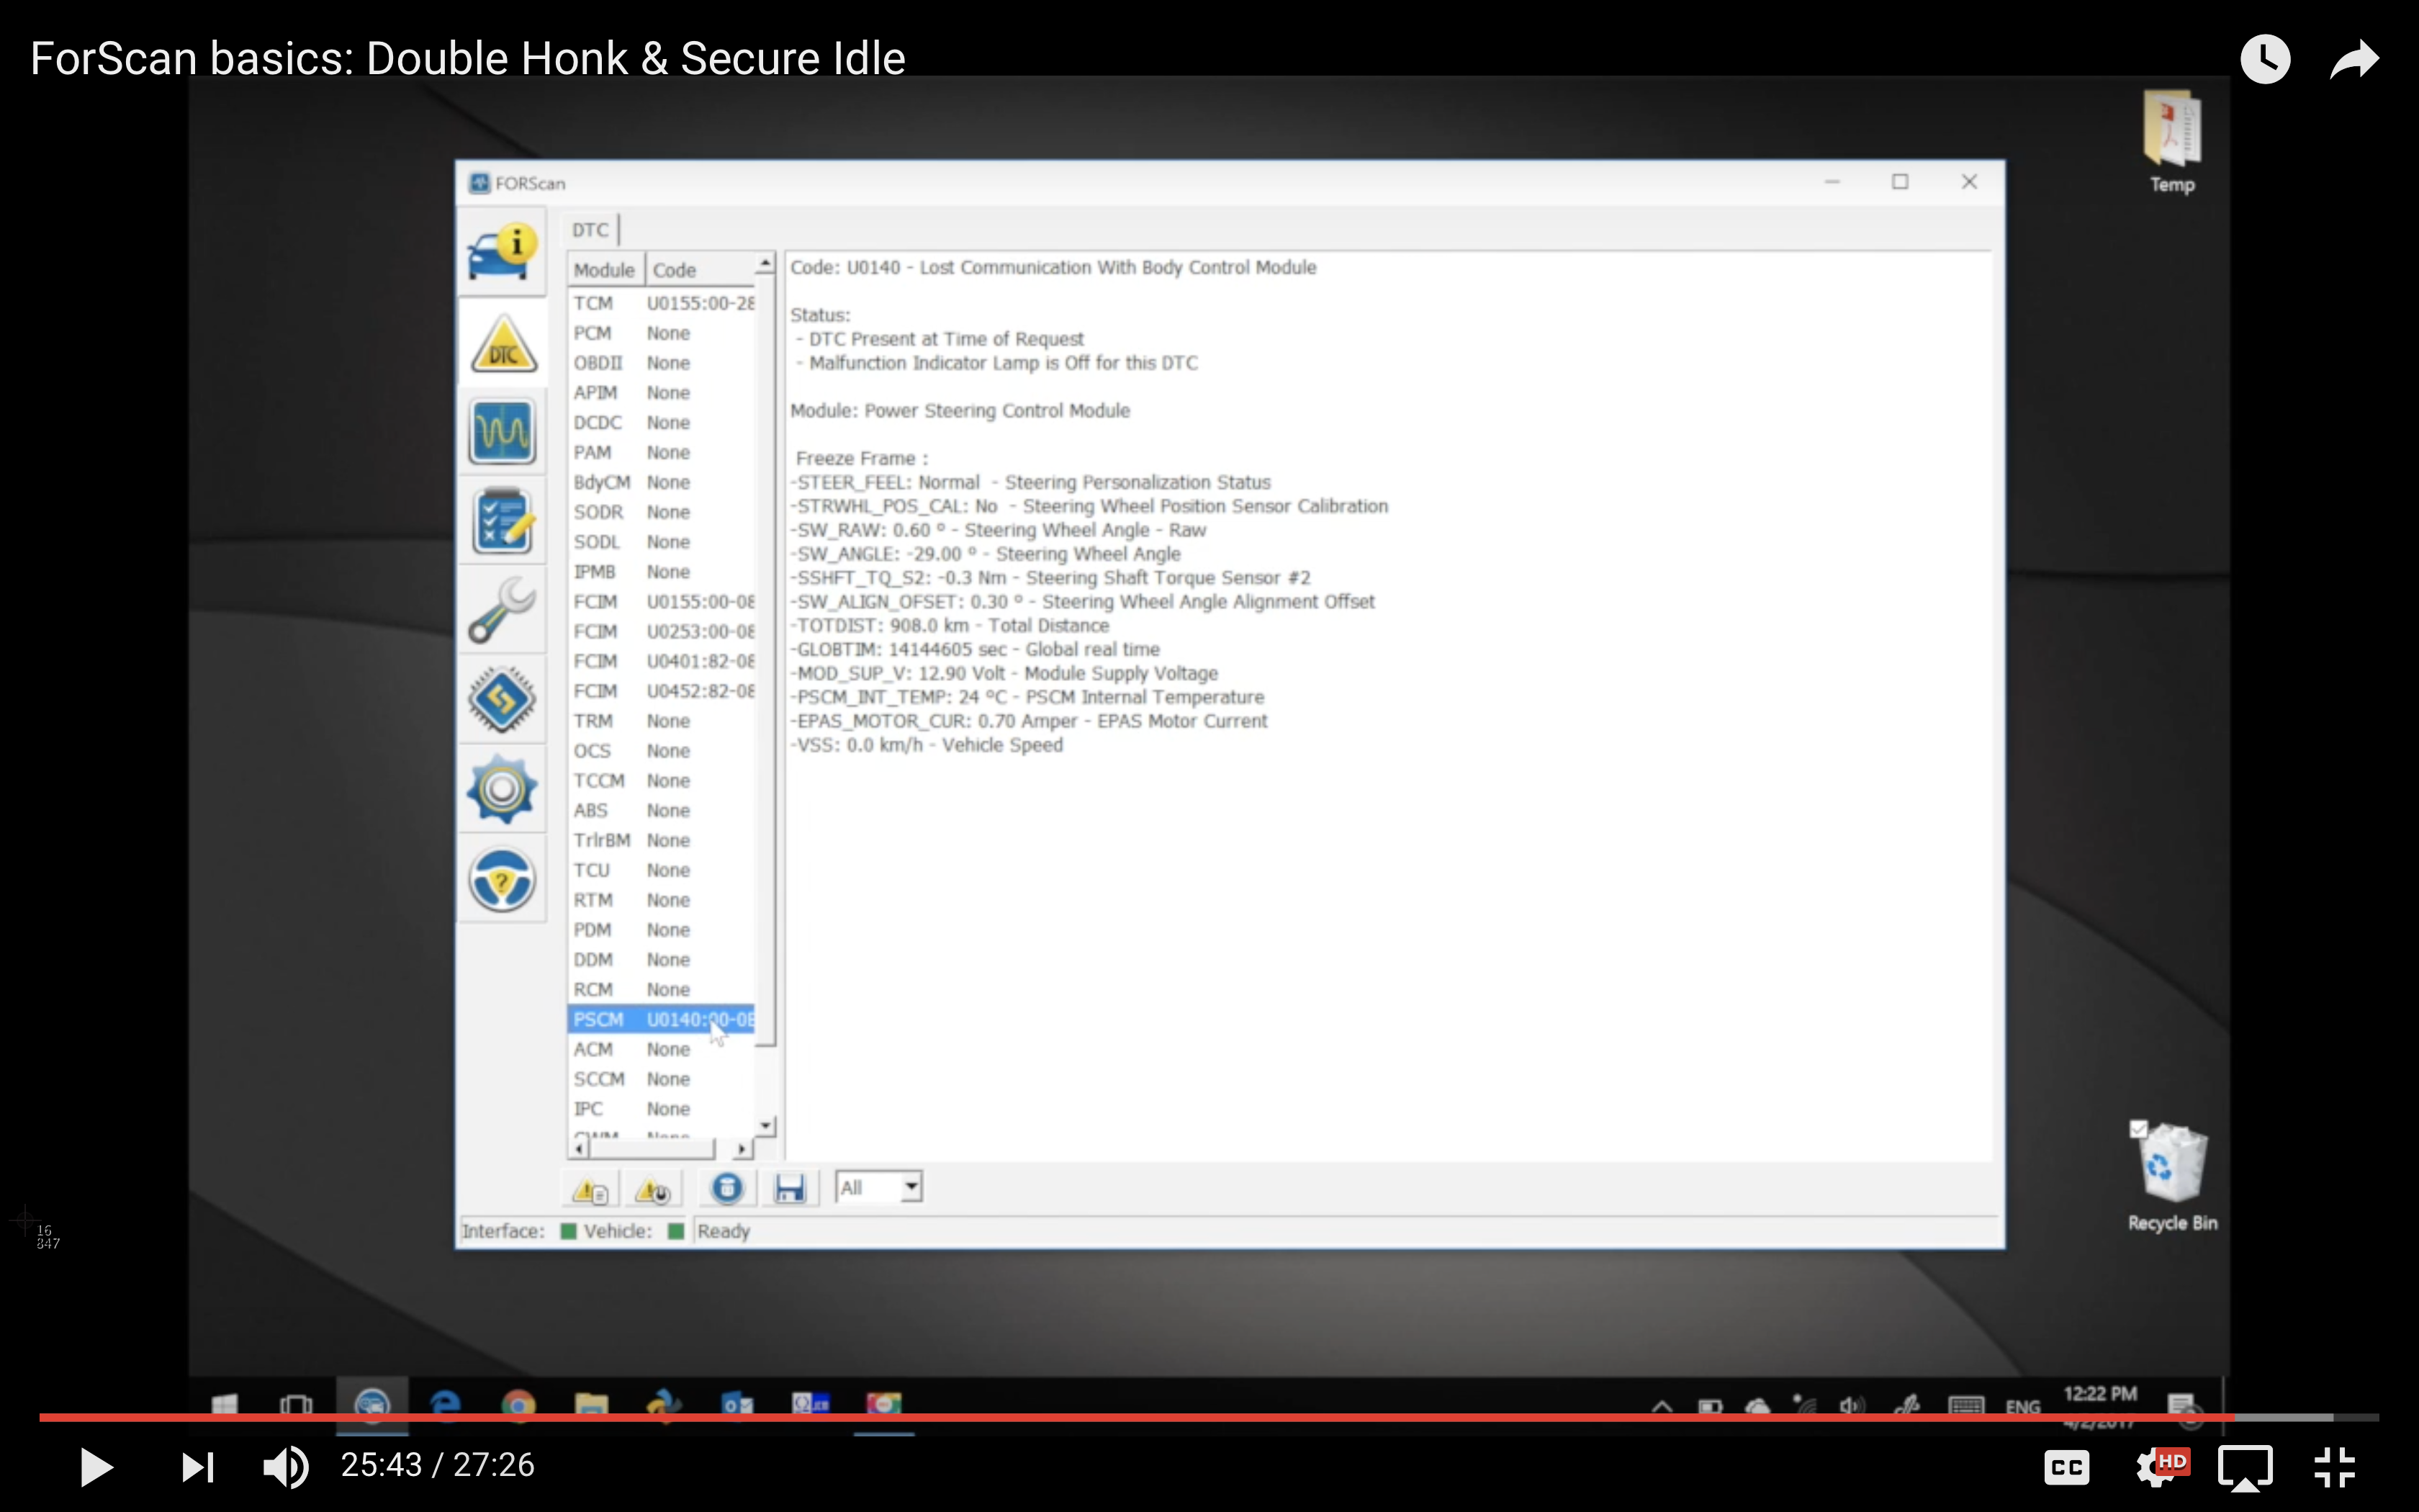Viewport: 2419px width, 1512px height.
Task: Select the TCM U0155:00-28 row
Action: [662, 303]
